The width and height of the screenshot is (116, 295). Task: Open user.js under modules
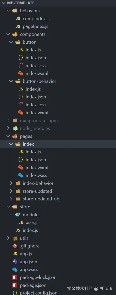coord(32,223)
